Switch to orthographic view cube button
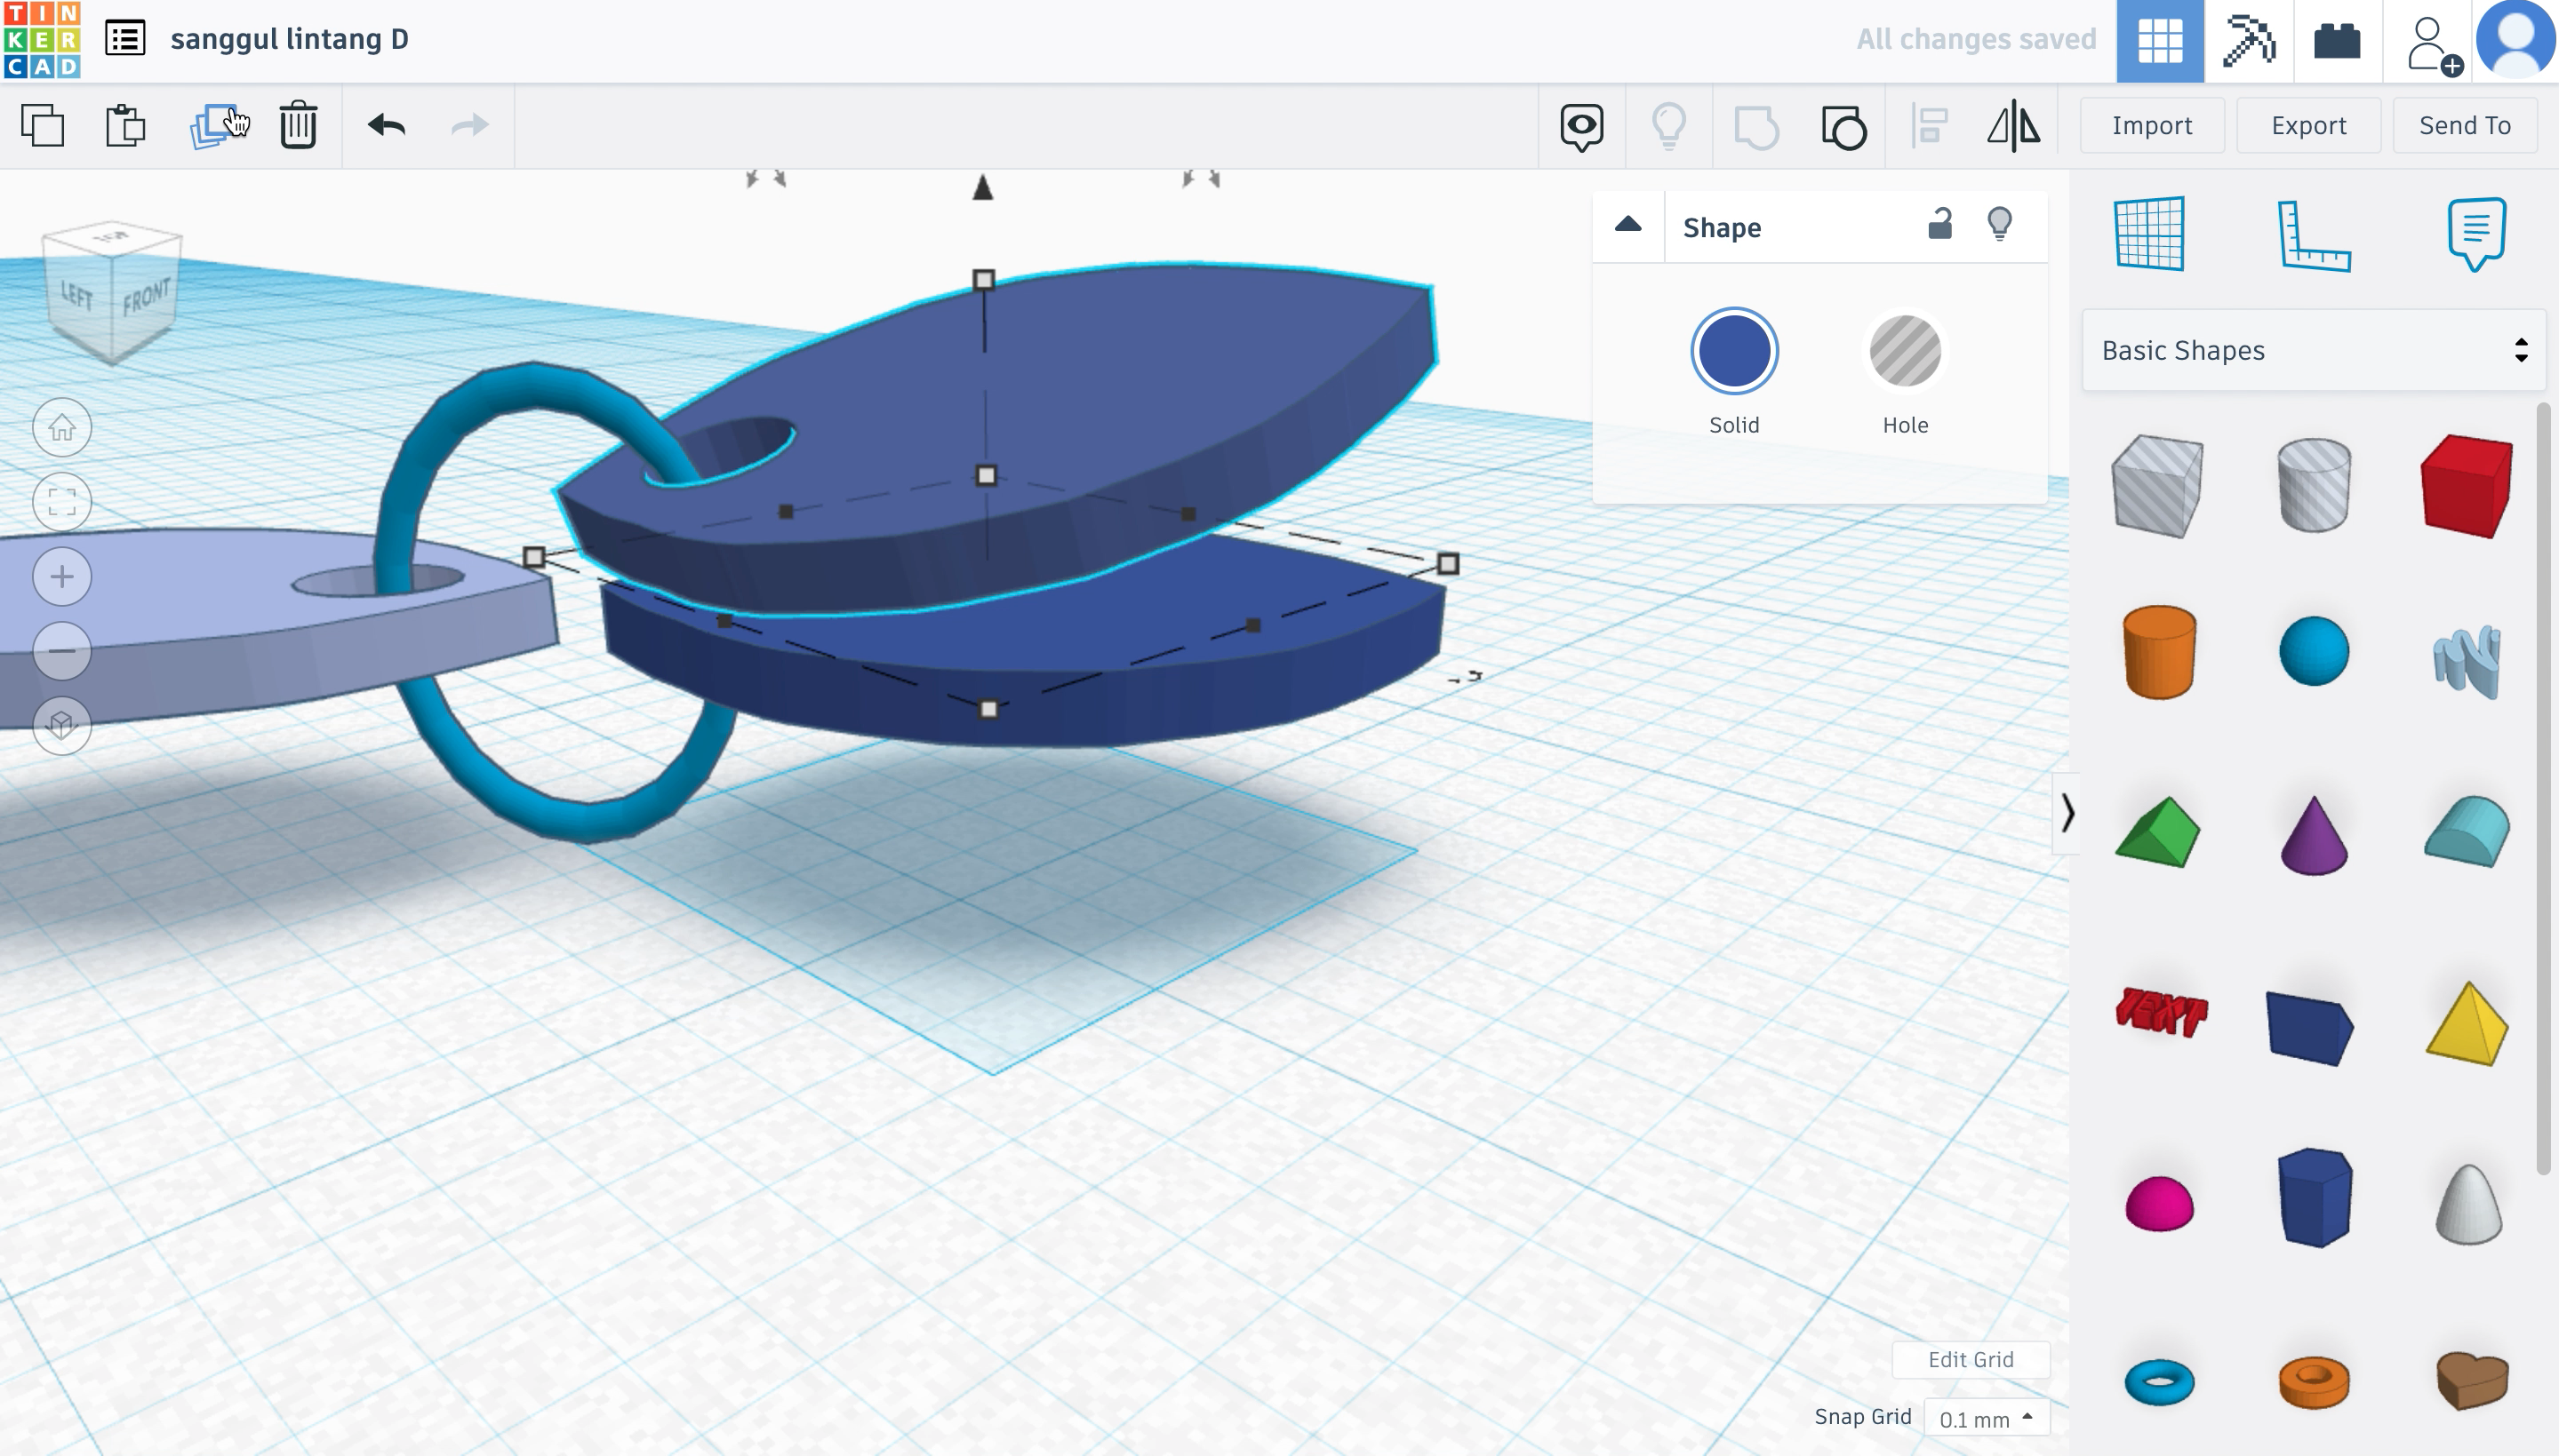The image size is (2559, 1456). (x=62, y=725)
